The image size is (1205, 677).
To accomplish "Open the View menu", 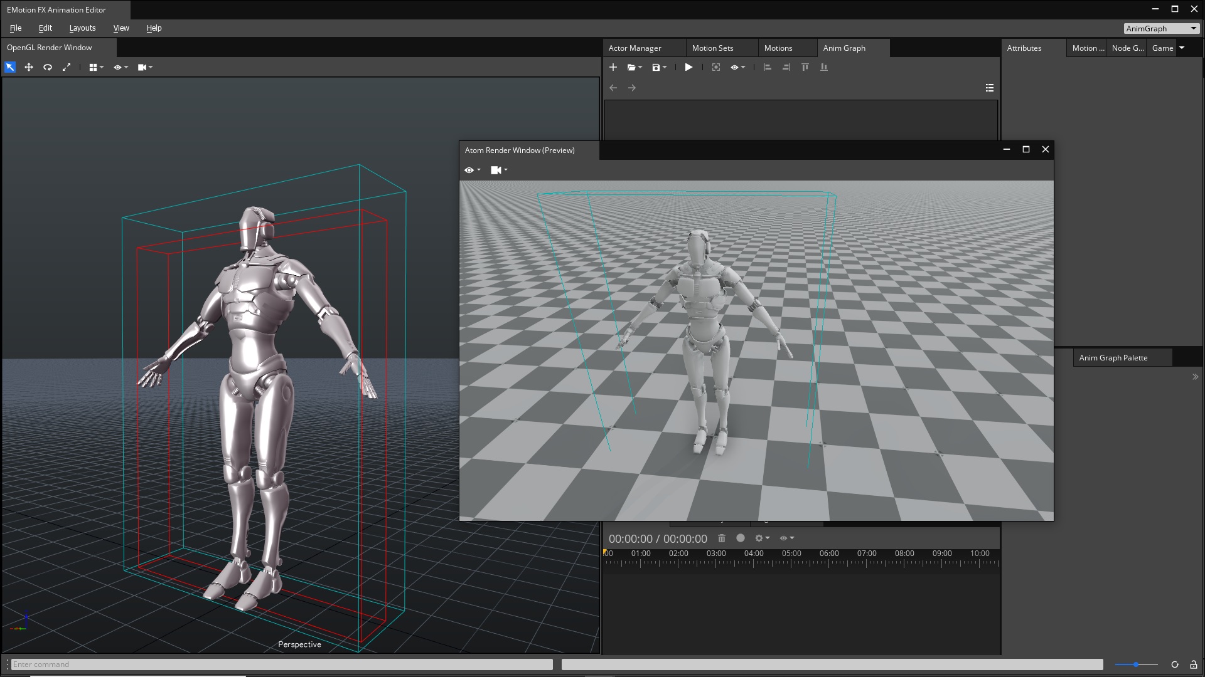I will (x=121, y=28).
